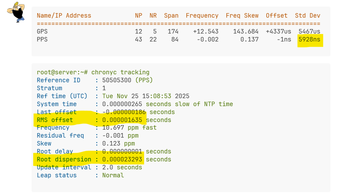The height and width of the screenshot is (196, 337).
Task: Click the chronyc tracking command text
Action: [x=121, y=72]
